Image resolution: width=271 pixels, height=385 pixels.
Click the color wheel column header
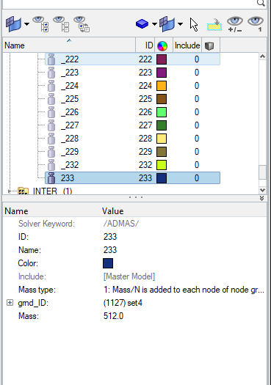click(162, 45)
